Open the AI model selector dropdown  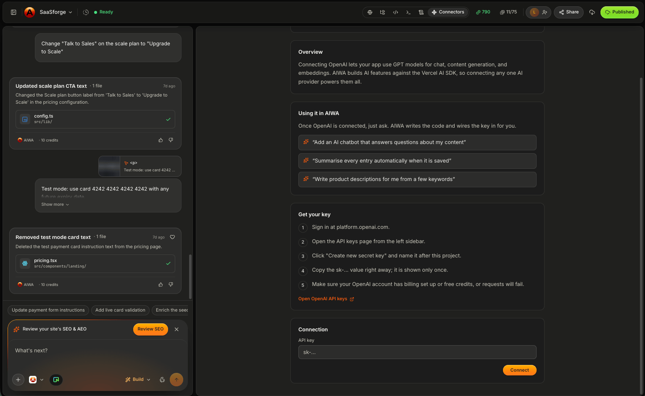(36, 380)
